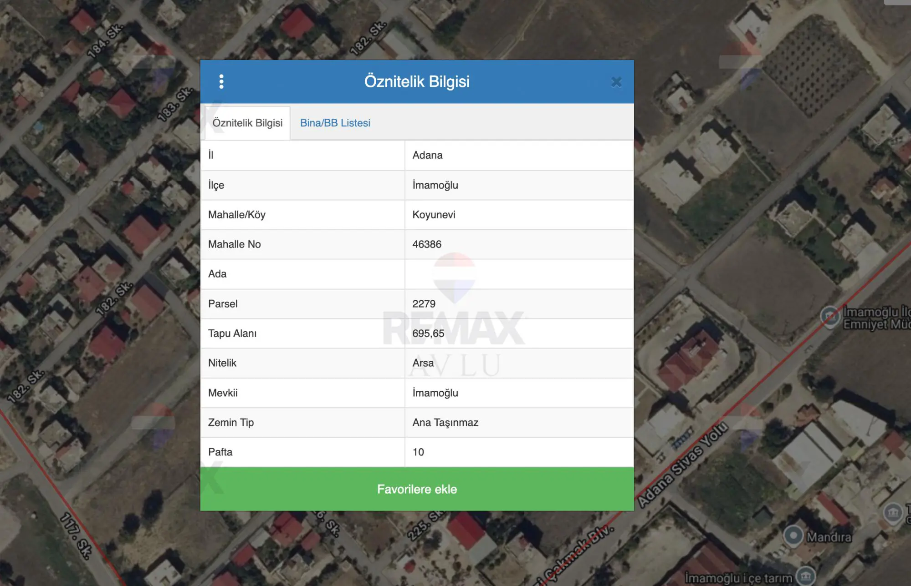Click the empty Ada value cell

(x=519, y=274)
